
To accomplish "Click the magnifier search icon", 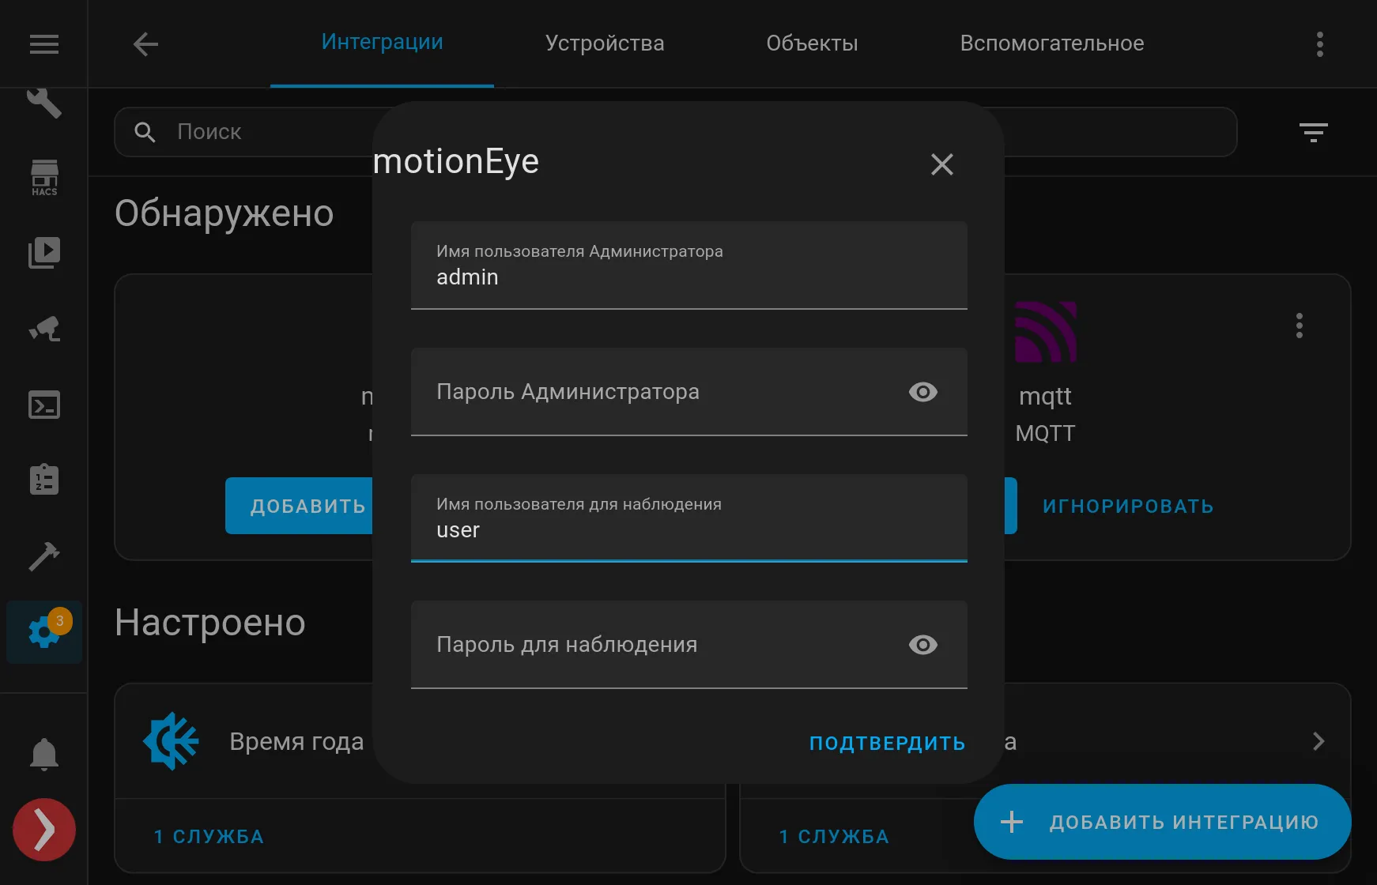I will (x=145, y=132).
